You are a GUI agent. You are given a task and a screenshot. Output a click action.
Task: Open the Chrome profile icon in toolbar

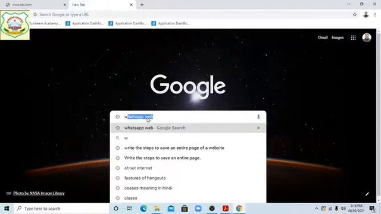366,14
